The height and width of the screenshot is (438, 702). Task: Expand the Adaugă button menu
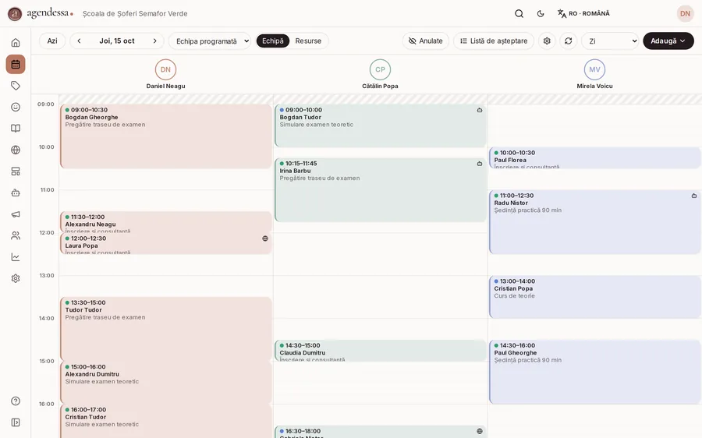[x=668, y=41]
